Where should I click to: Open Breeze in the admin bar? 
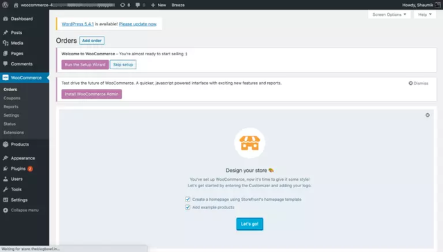coord(178,5)
